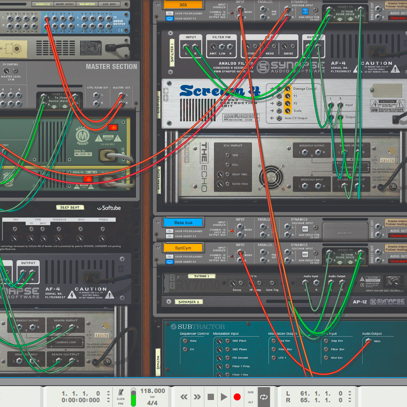Click the Subtractor Main audio output jack
407x407 pixels.
tap(368, 341)
